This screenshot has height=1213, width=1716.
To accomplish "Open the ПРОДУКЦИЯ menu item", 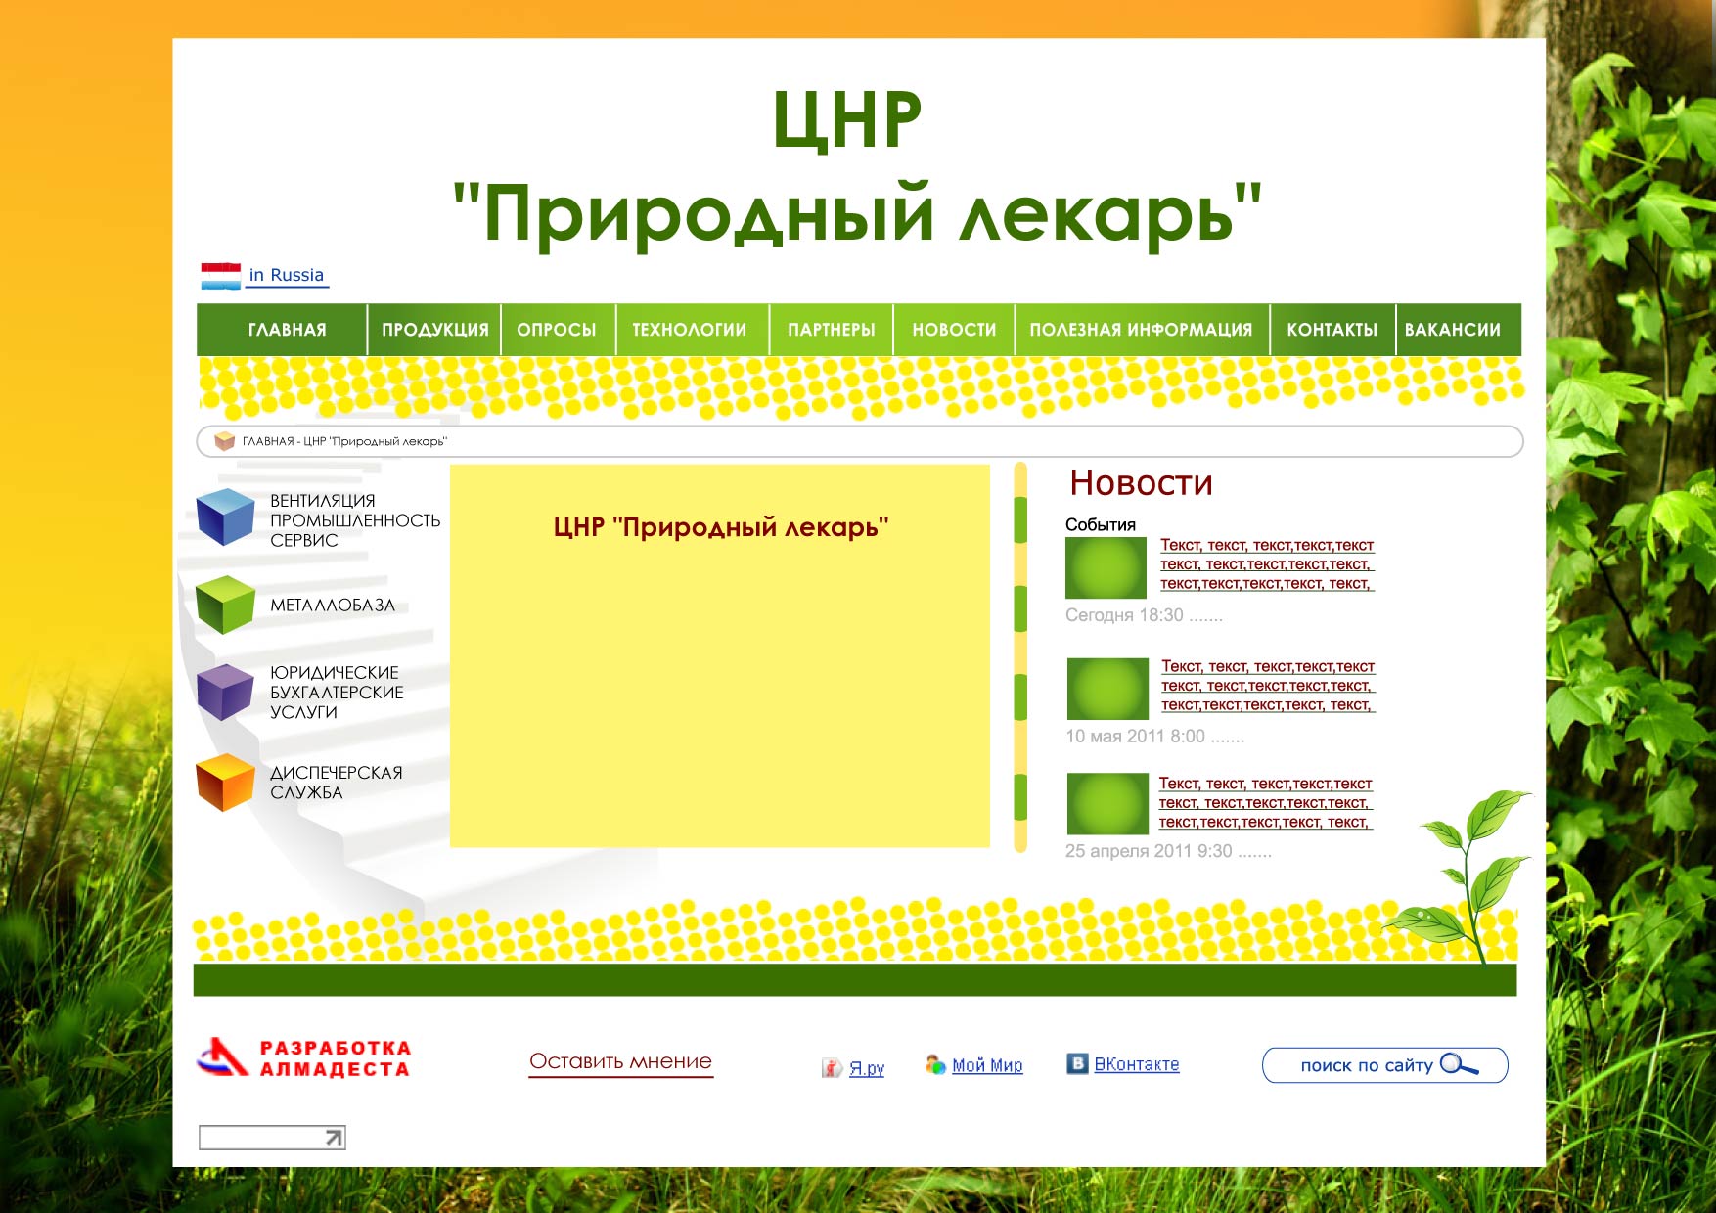I will [434, 330].
